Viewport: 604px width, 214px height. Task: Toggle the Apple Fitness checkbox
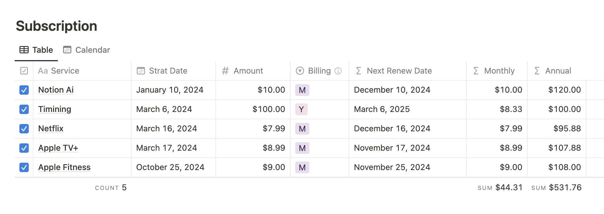pos(24,167)
